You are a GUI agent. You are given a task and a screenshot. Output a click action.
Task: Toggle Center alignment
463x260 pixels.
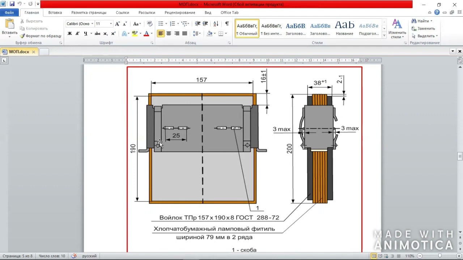(169, 33)
